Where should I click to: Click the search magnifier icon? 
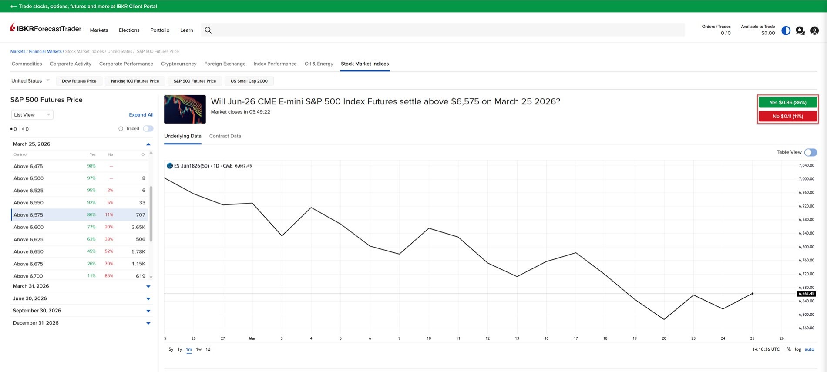[208, 30]
